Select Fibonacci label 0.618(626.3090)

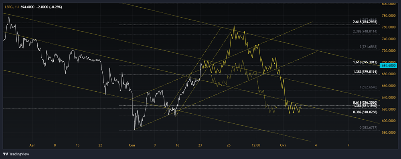click(365, 103)
